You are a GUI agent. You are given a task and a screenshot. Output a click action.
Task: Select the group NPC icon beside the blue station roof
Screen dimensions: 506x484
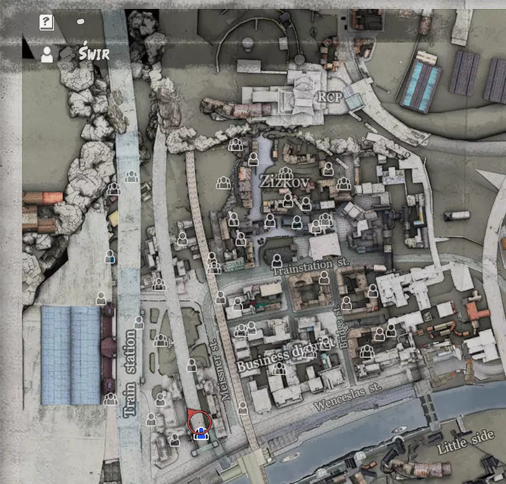point(110,399)
